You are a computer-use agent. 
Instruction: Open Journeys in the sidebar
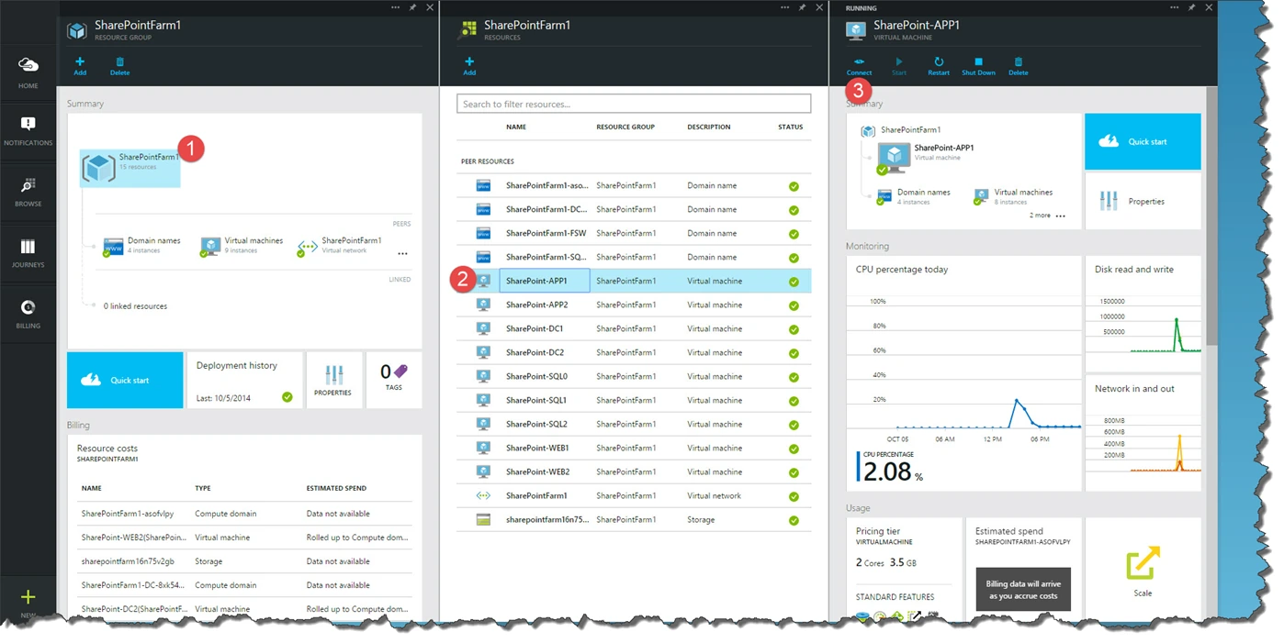(28, 252)
